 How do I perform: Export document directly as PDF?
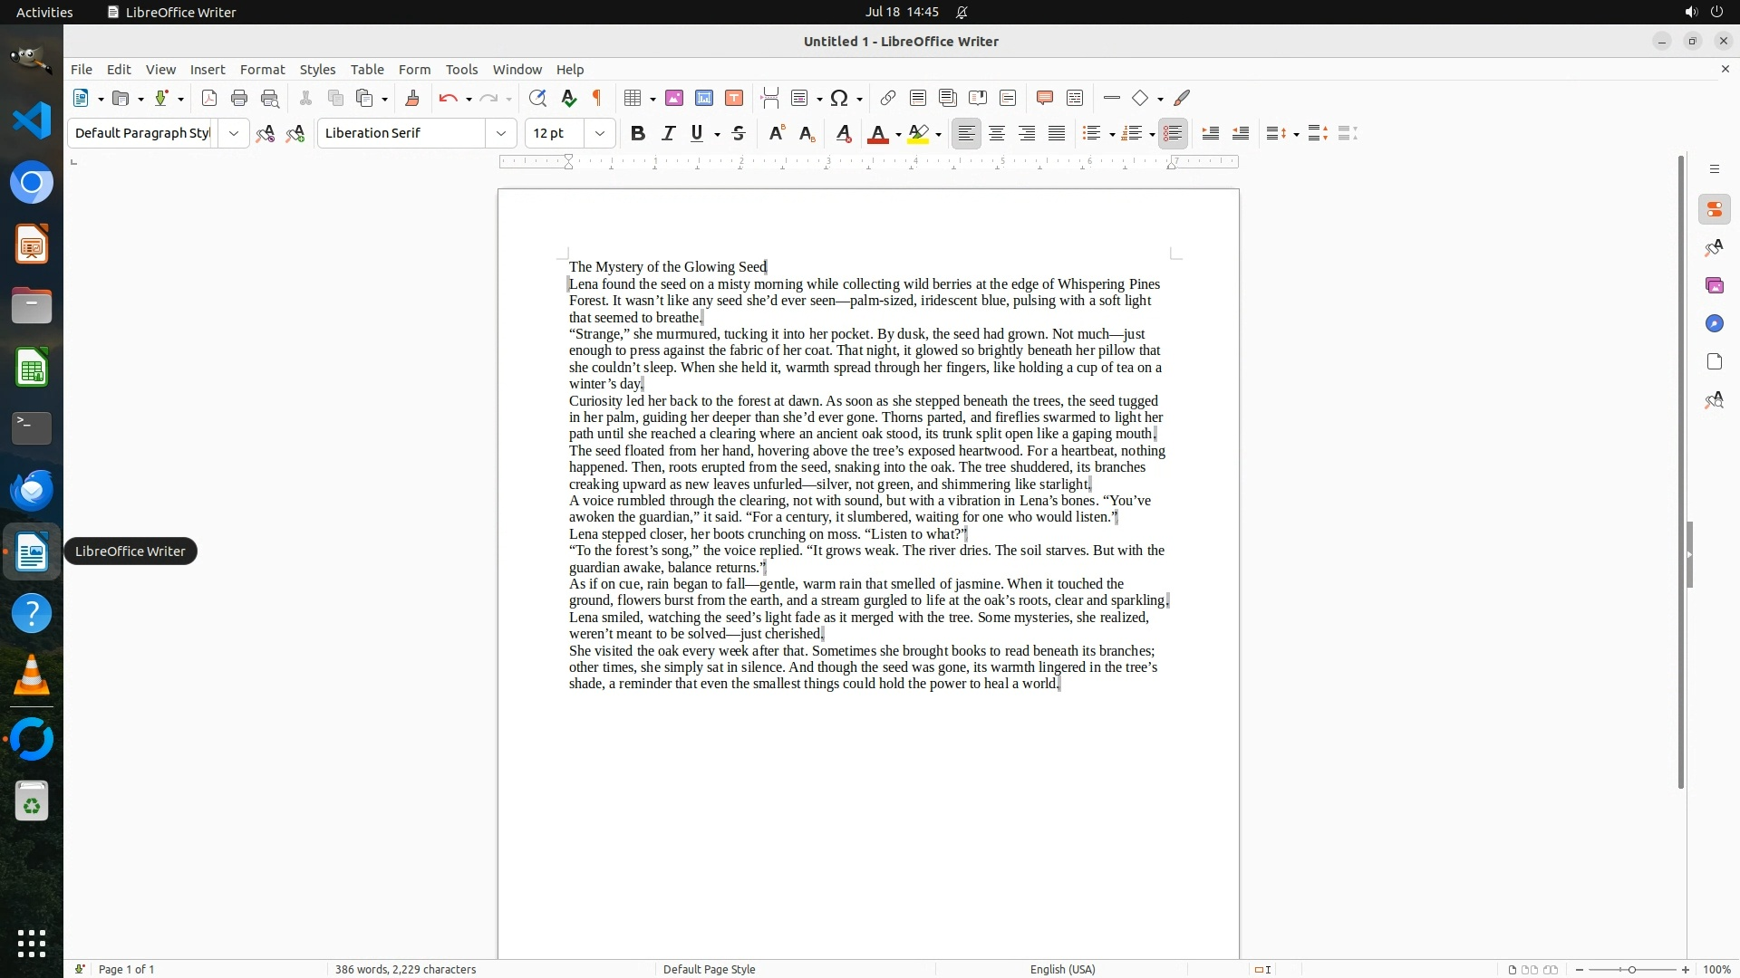209,98
